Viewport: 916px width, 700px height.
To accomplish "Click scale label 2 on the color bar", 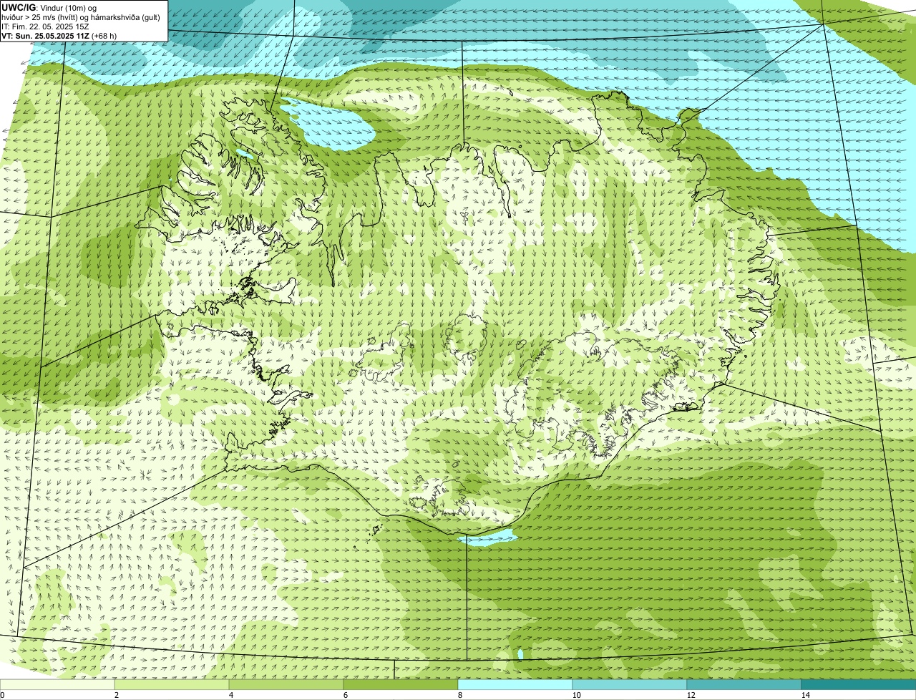I will [117, 695].
